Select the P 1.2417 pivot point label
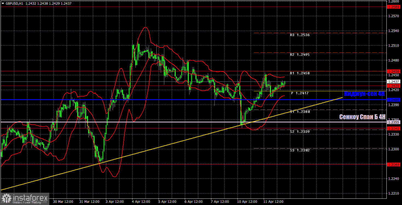This screenshot has height=205, width=402. 300,93
